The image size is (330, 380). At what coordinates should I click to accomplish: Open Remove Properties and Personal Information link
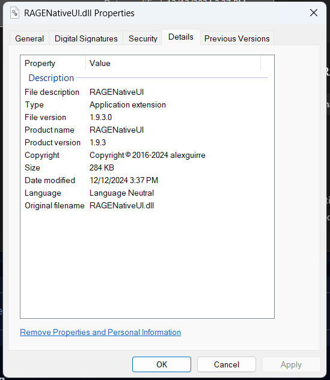(100, 332)
